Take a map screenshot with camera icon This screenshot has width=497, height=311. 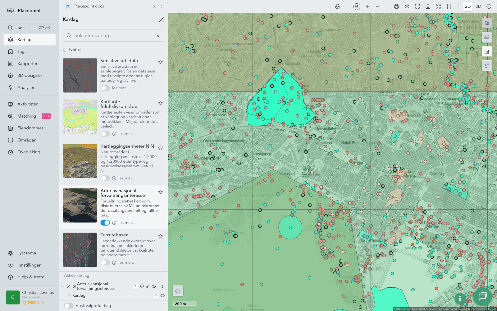[428, 7]
